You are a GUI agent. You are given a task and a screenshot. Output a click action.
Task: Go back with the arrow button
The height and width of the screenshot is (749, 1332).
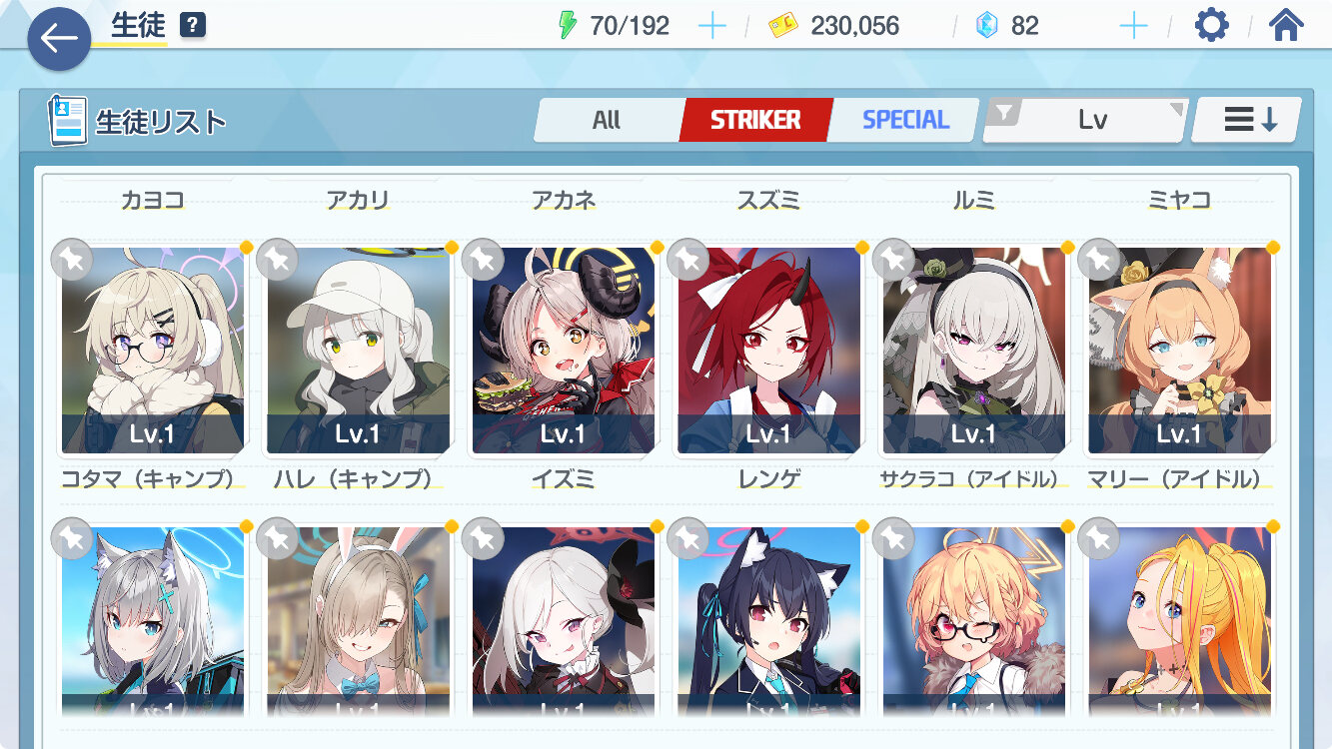pos(60,39)
